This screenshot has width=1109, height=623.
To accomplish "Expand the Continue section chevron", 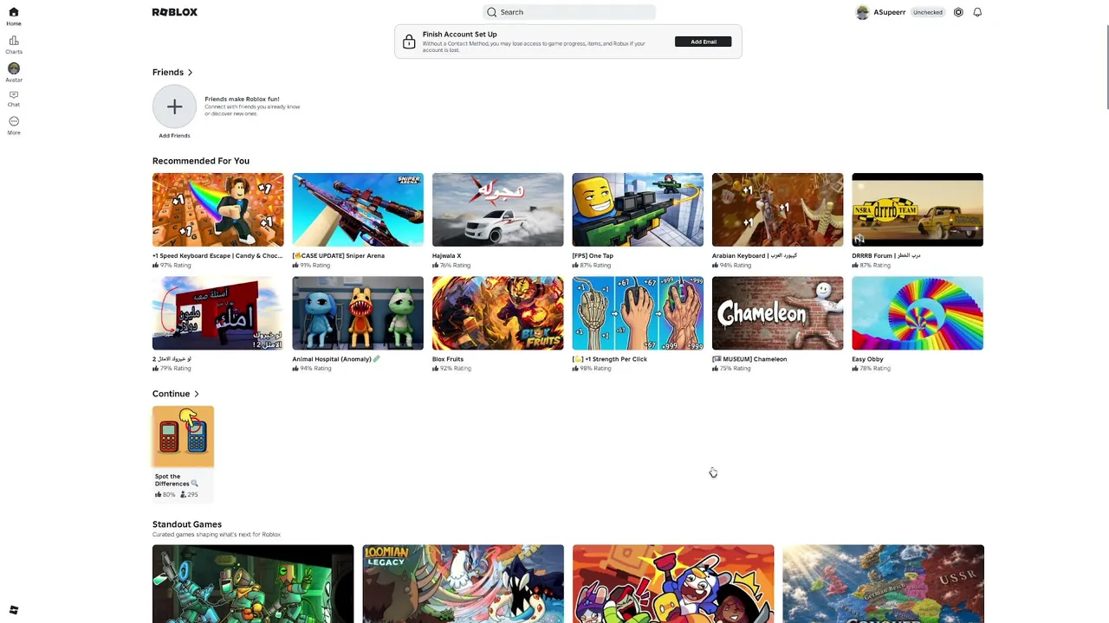I will tap(197, 394).
